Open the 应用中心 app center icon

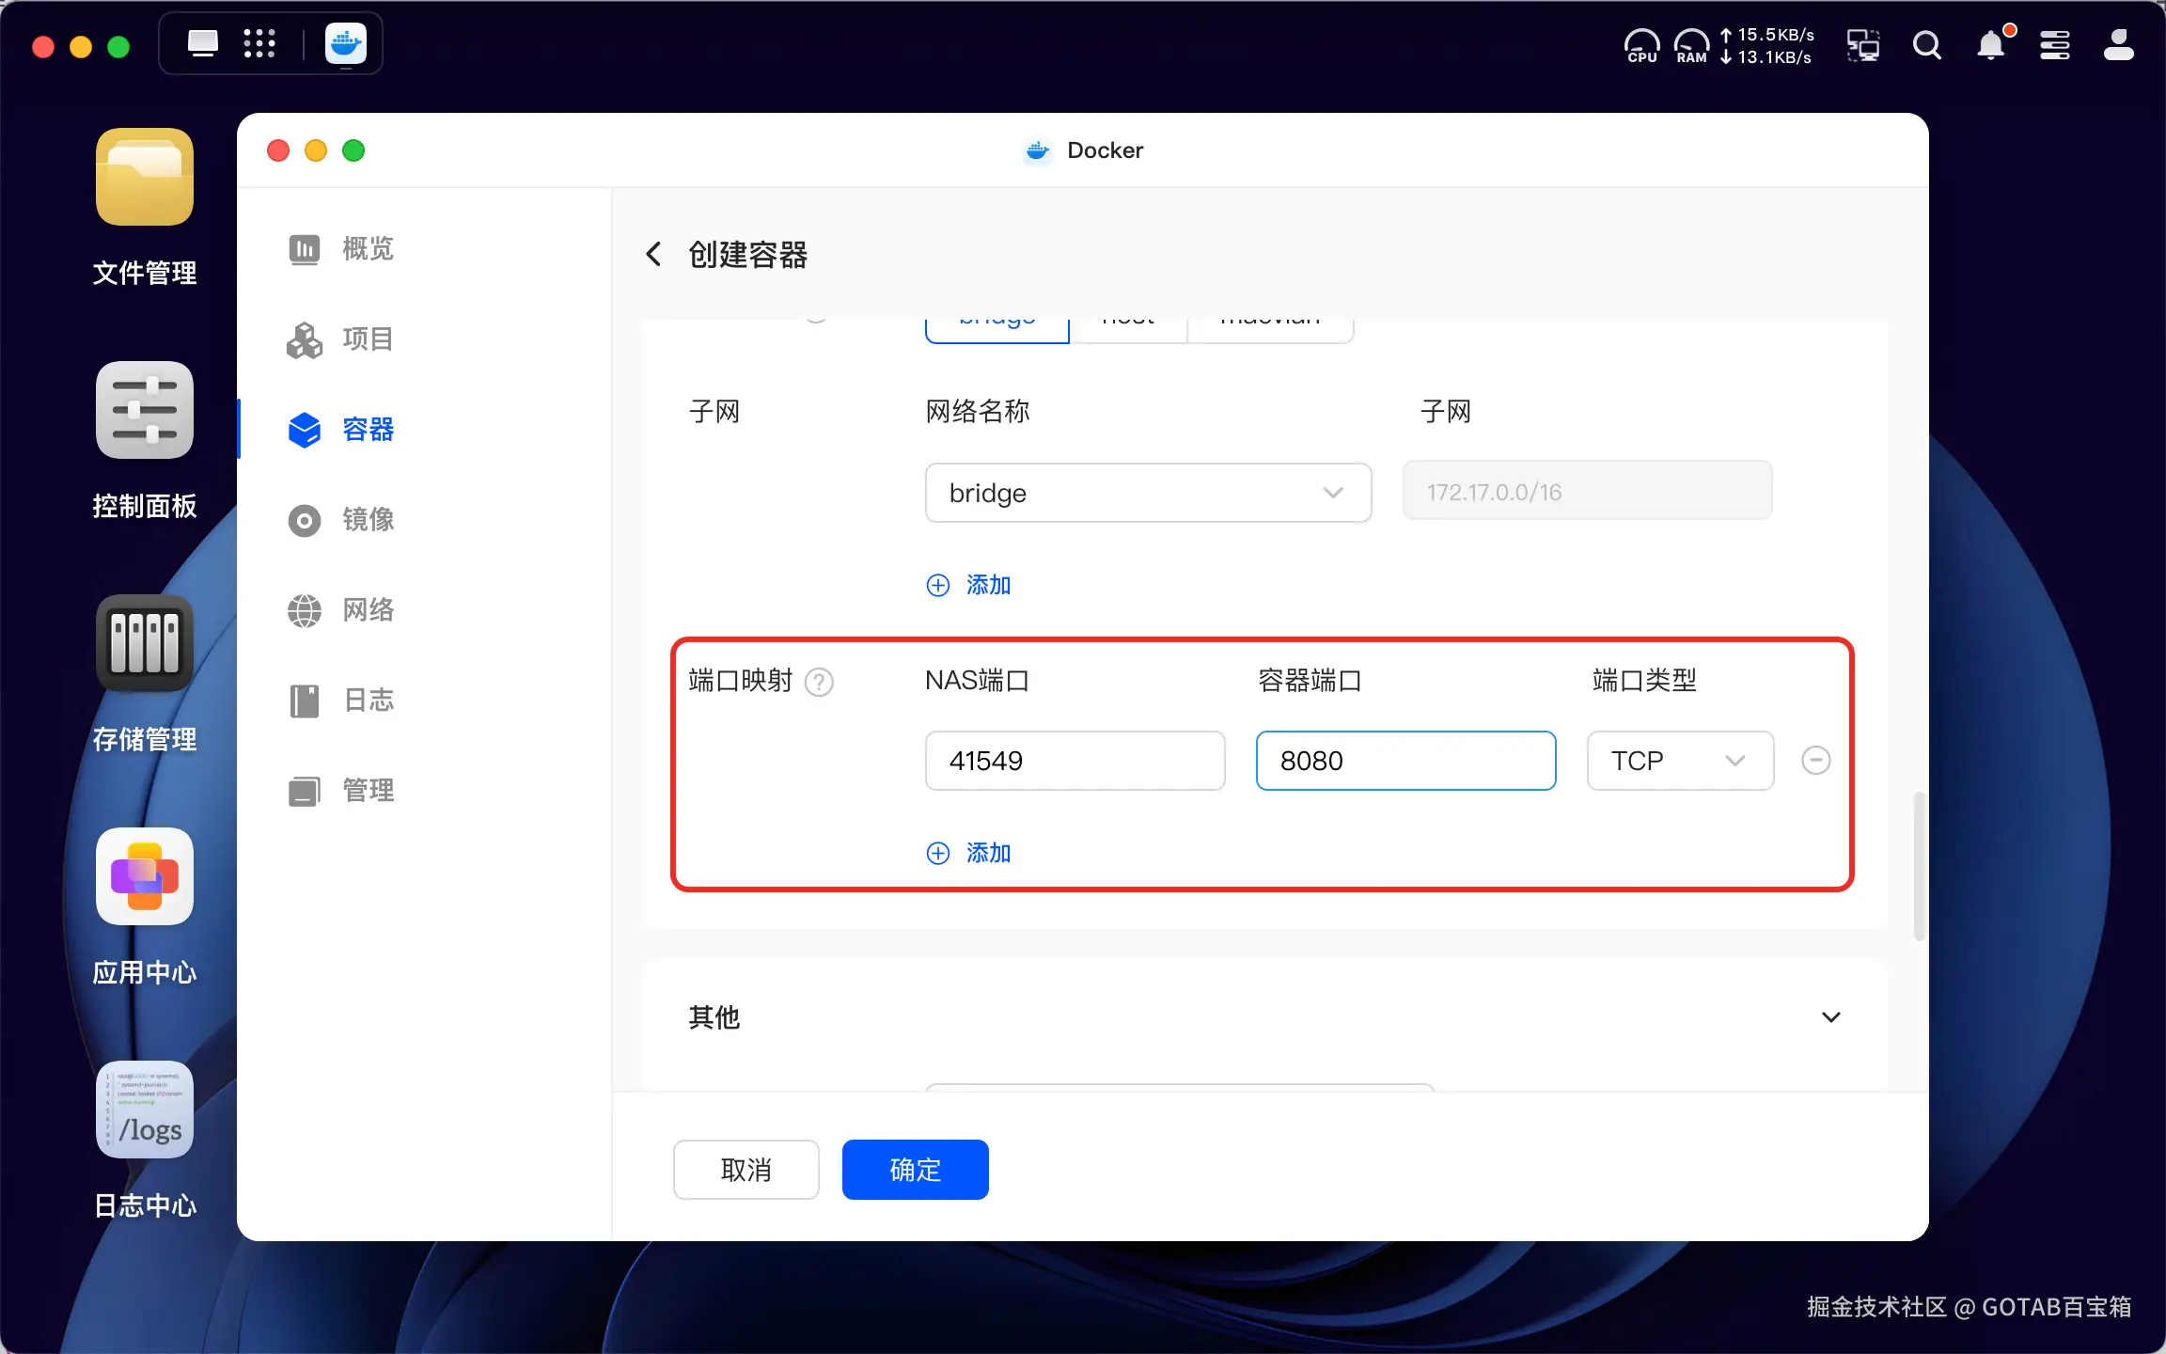click(144, 876)
